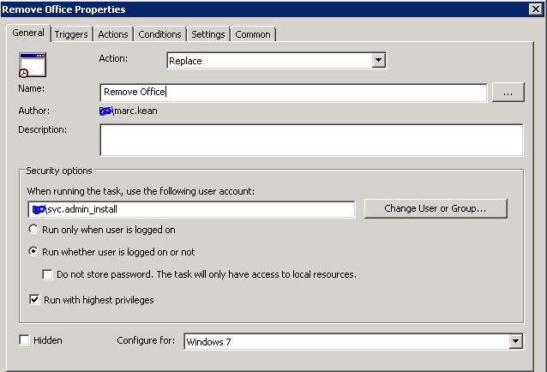
Task: Select Run whether user is logged on or not
Action: [x=34, y=252]
